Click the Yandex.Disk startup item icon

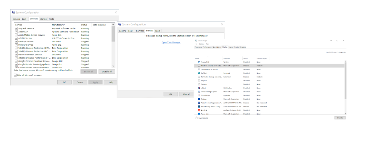point(199,62)
